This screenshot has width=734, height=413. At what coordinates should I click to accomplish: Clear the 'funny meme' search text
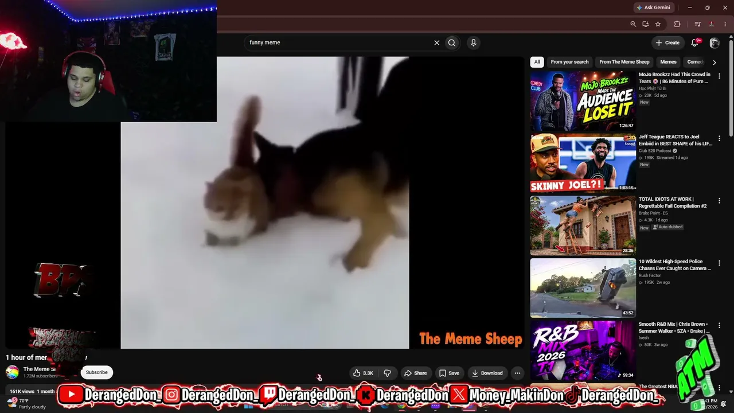pyautogui.click(x=436, y=42)
